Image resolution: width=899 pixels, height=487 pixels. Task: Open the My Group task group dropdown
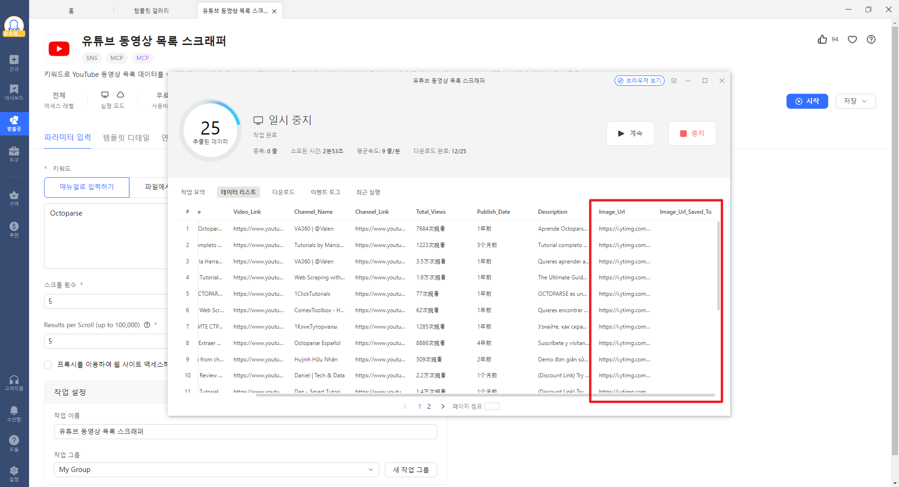[x=216, y=470]
